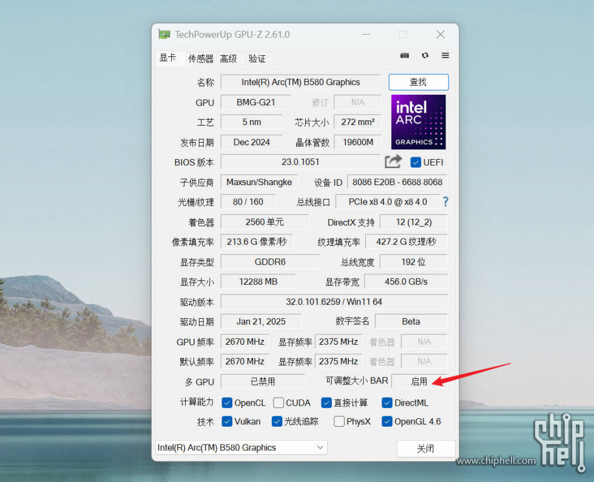Click the 默认频率 2670 MHz value
The height and width of the screenshot is (482, 594).
245,362
